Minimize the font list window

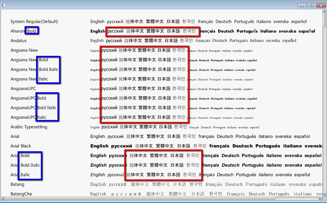coord(302,5)
